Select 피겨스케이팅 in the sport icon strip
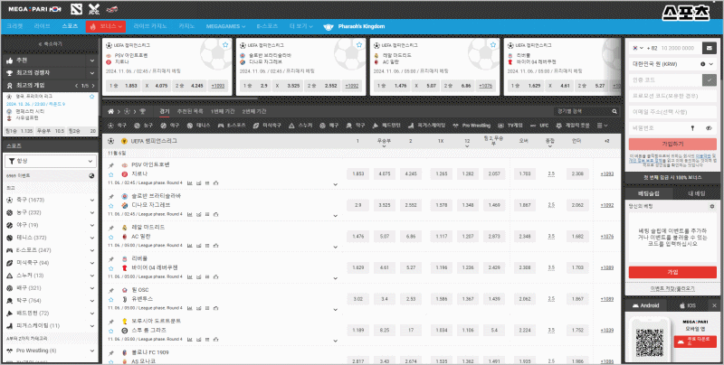Viewport: 724px width, 365px height. 427,126
